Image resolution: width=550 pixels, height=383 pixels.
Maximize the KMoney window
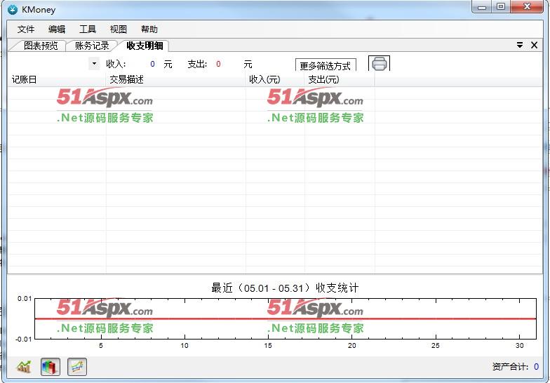click(501, 7)
